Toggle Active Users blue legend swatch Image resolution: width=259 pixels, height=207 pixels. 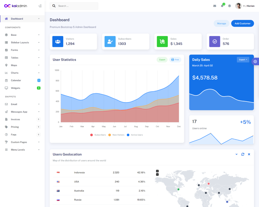point(128,135)
